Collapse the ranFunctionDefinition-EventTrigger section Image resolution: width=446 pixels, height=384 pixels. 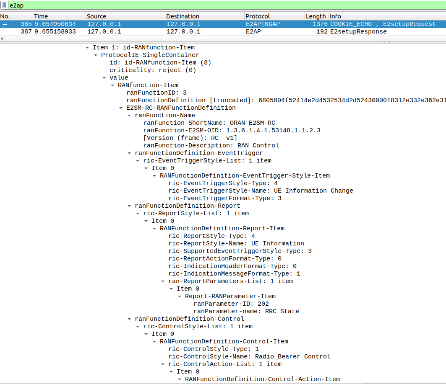tap(129, 153)
